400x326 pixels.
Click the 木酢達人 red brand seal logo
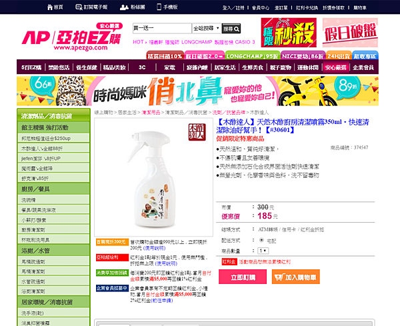click(197, 132)
